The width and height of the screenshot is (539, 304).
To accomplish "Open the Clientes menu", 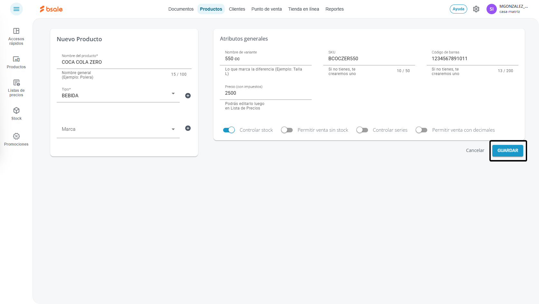I will click(237, 9).
